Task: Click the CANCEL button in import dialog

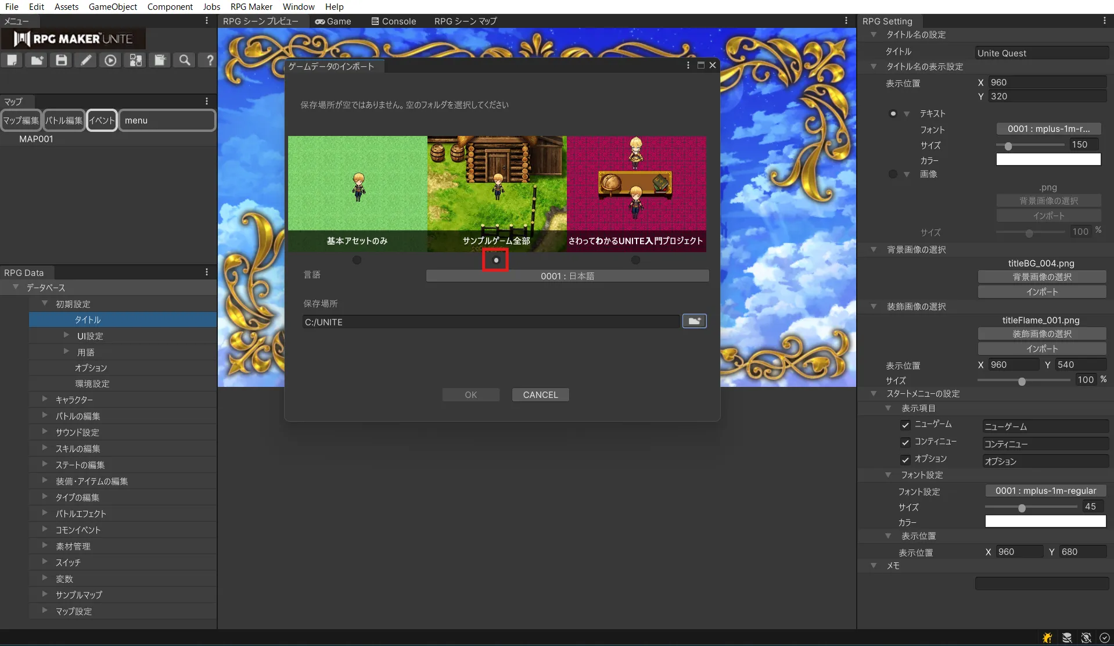Action: pos(540,395)
